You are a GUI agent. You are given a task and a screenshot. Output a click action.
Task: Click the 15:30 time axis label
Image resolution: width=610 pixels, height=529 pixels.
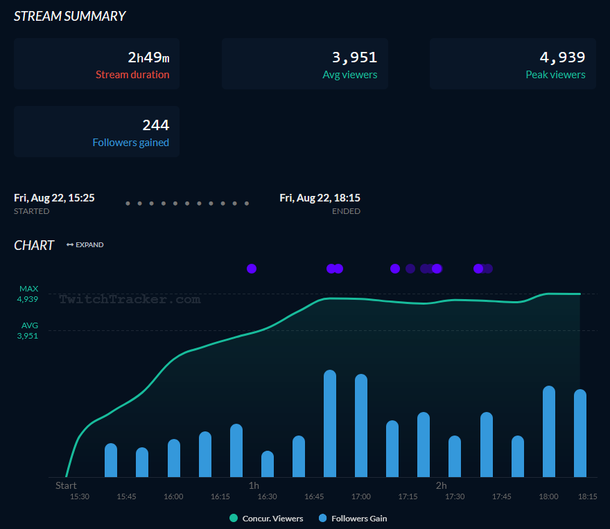point(80,496)
